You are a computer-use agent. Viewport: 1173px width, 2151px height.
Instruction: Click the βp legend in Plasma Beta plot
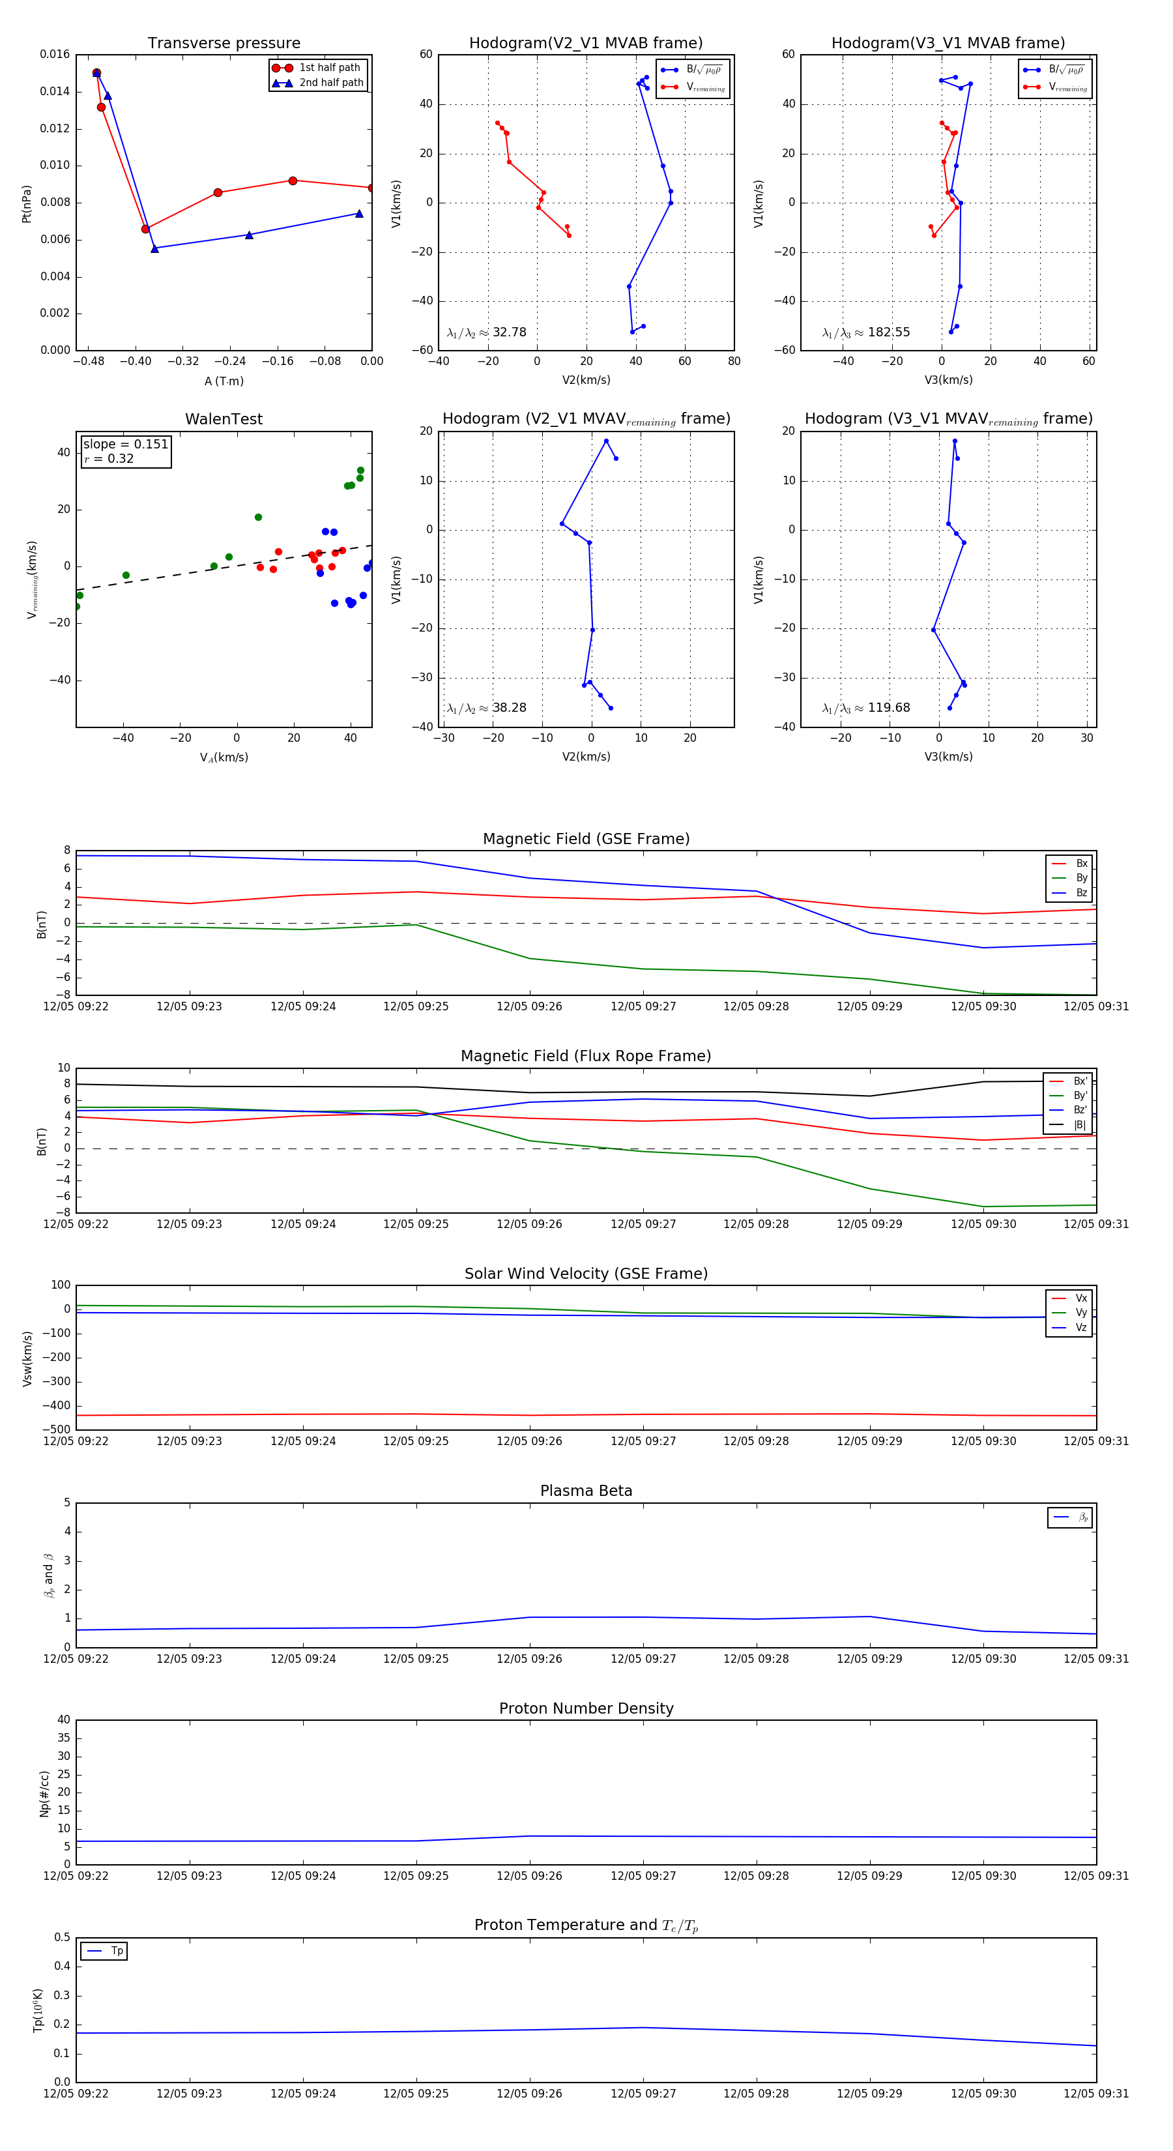[1070, 1517]
